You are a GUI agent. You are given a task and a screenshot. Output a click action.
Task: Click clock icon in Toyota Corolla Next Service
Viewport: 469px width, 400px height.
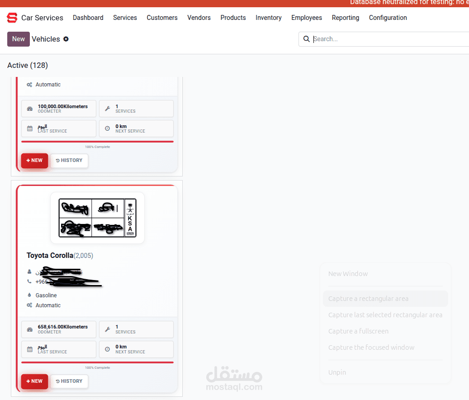click(x=107, y=349)
